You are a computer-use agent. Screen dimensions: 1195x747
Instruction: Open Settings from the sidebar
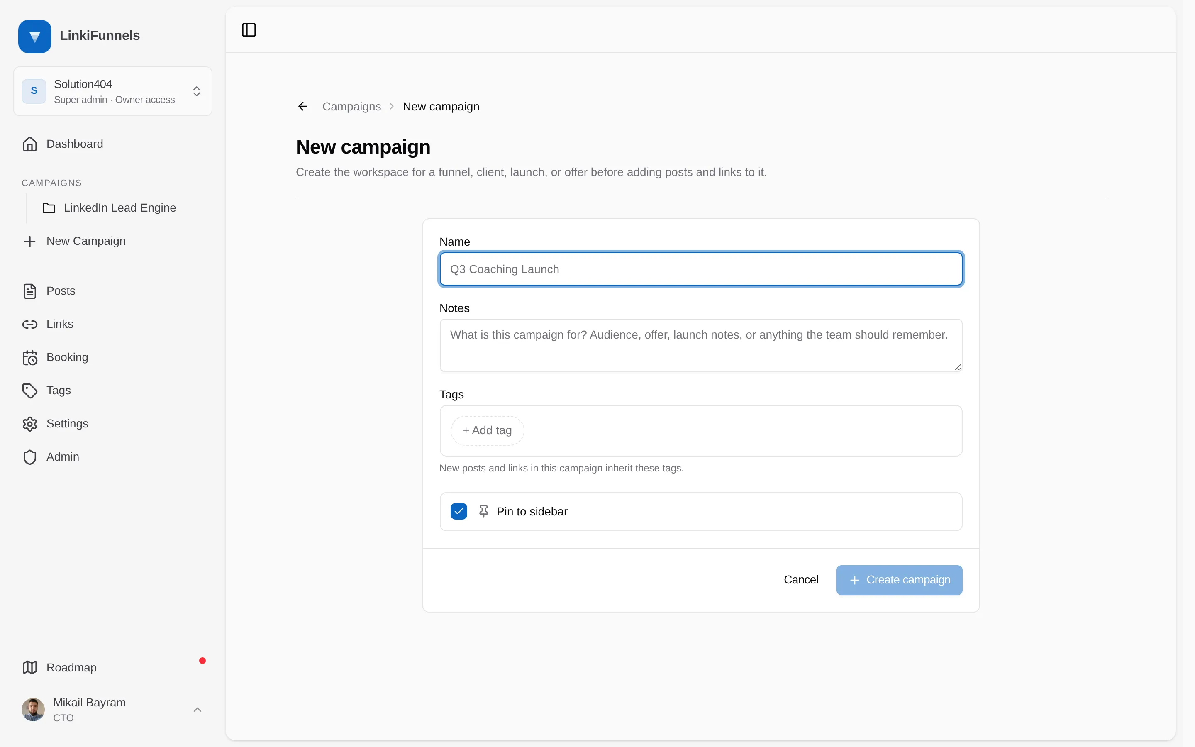point(112,424)
